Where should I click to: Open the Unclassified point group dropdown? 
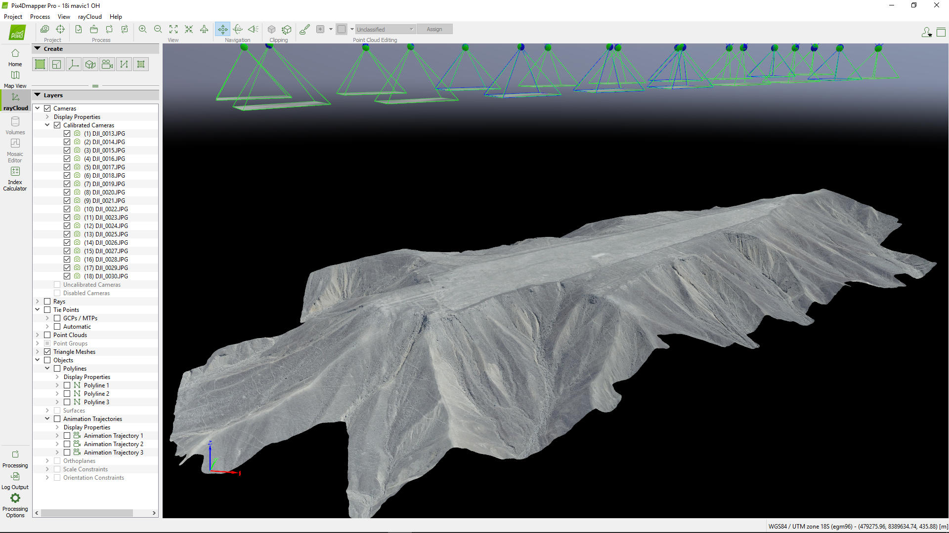[385, 29]
